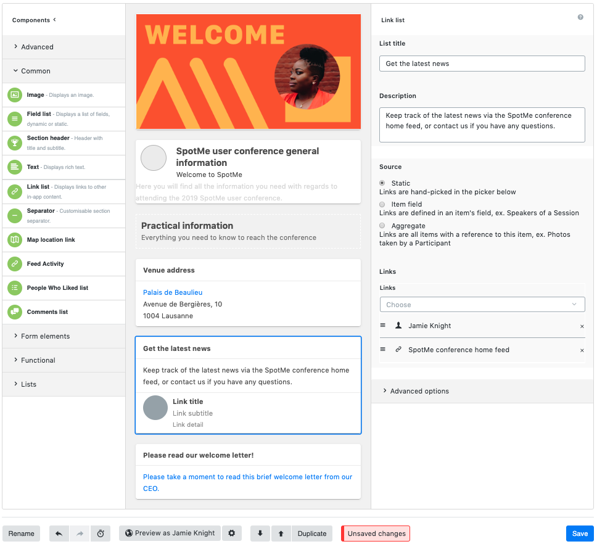The image size is (597, 544).
Task: Click the Save button
Action: [x=580, y=534]
